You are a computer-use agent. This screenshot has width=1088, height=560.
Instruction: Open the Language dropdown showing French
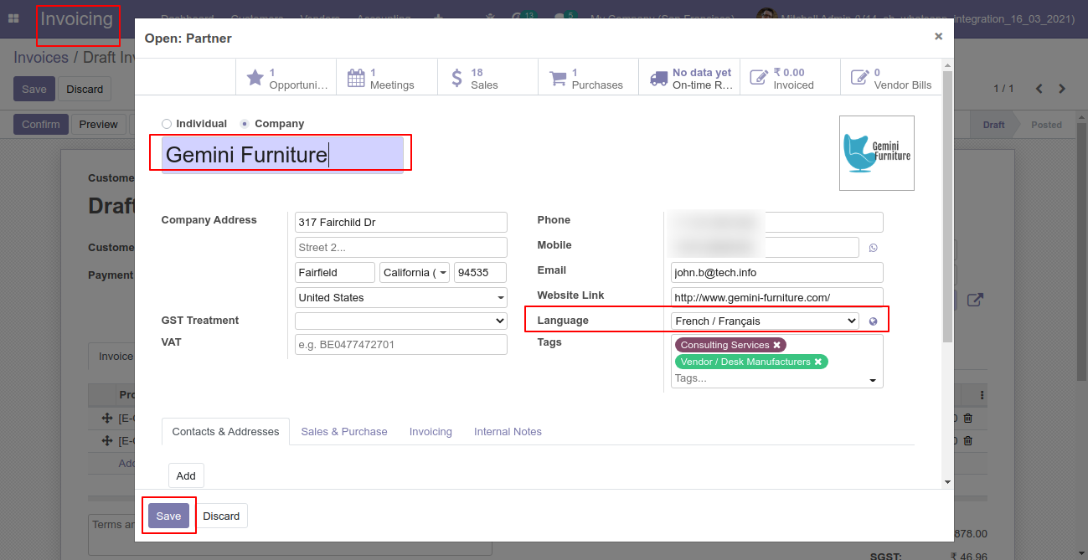[x=765, y=321]
